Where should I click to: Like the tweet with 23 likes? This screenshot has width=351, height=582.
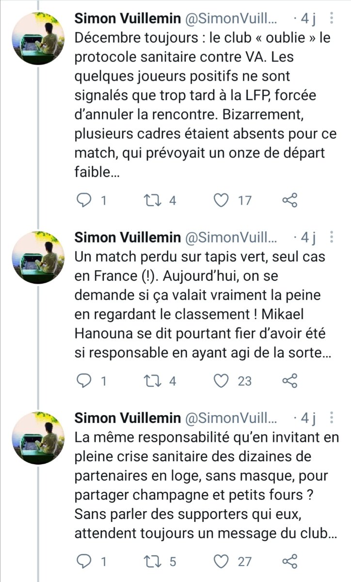[222, 381]
